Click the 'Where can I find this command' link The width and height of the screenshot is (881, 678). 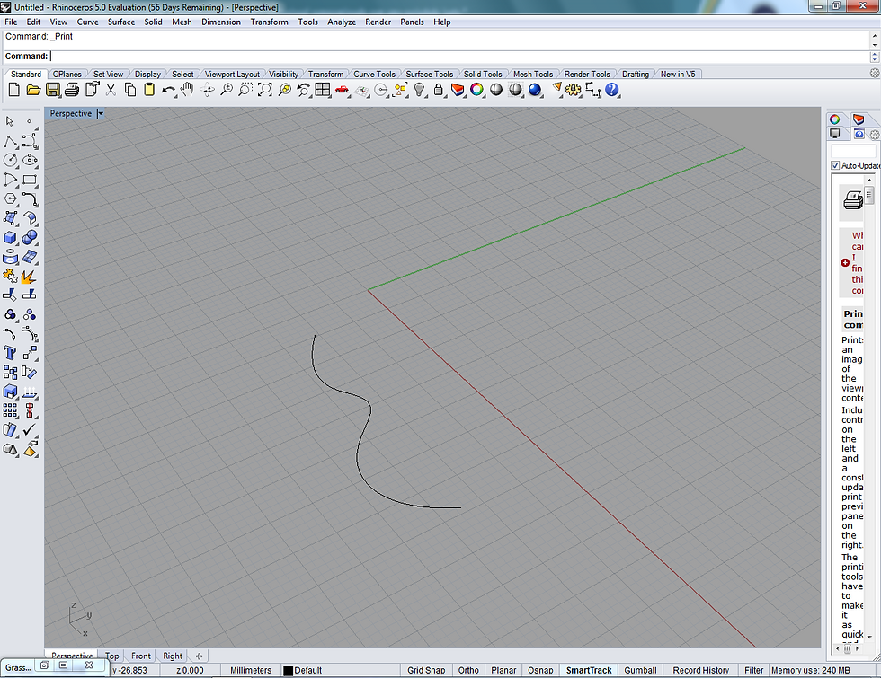click(857, 262)
